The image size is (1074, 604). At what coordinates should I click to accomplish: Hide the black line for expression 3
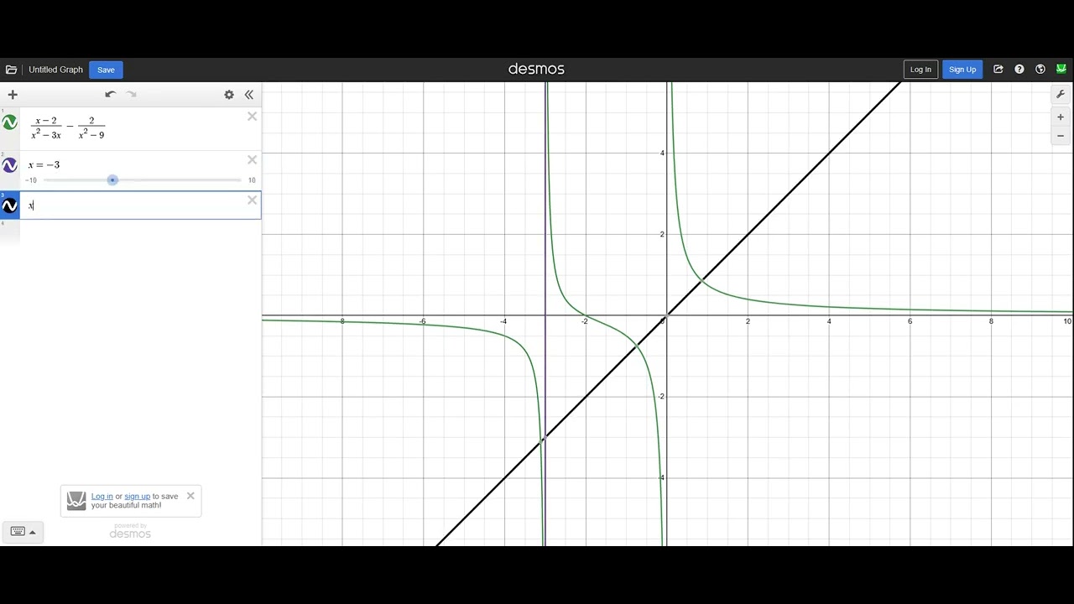click(x=10, y=206)
